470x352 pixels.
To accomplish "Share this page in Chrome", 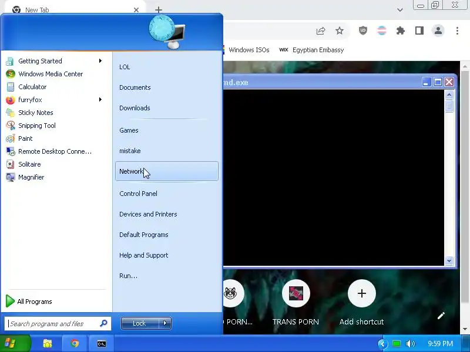I will [x=321, y=31].
